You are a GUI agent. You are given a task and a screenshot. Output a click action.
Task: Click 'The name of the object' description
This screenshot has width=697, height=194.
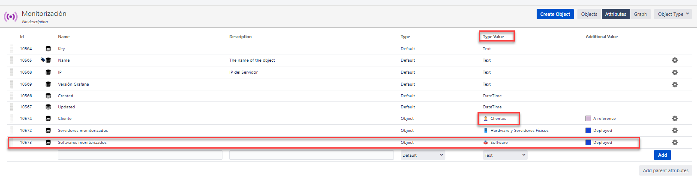(x=252, y=60)
